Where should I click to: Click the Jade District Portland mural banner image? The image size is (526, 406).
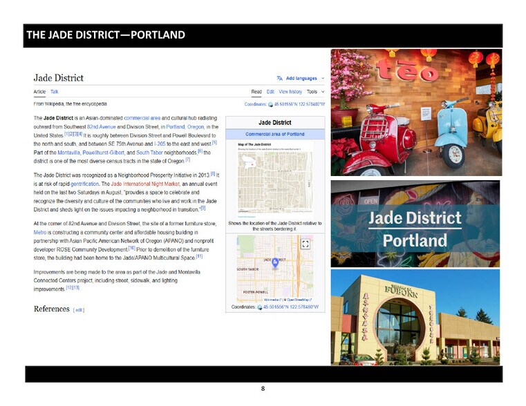[x=415, y=224]
